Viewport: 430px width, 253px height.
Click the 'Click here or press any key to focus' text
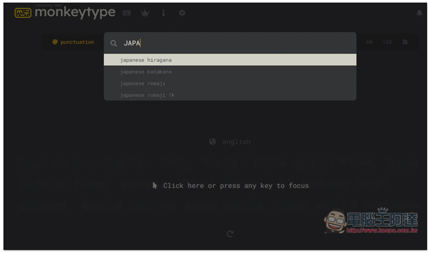pyautogui.click(x=236, y=186)
